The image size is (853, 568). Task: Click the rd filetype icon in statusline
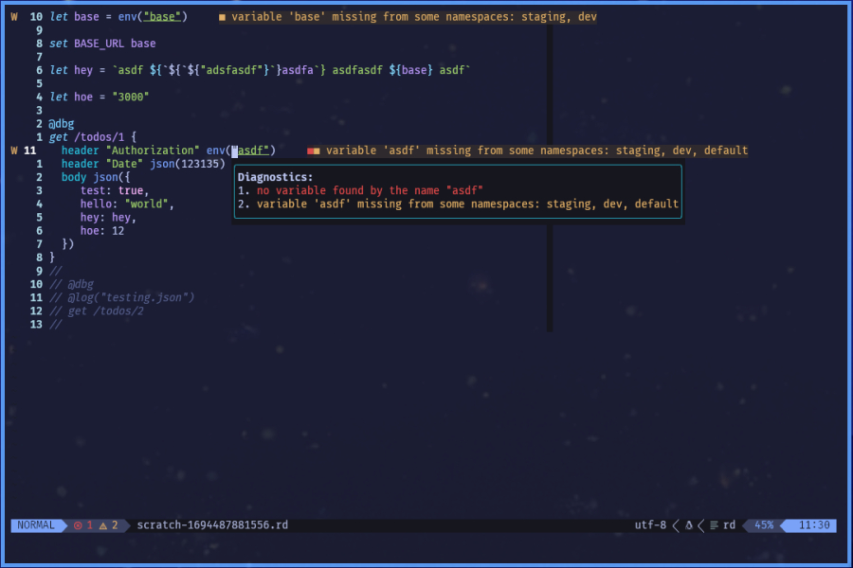coord(713,525)
